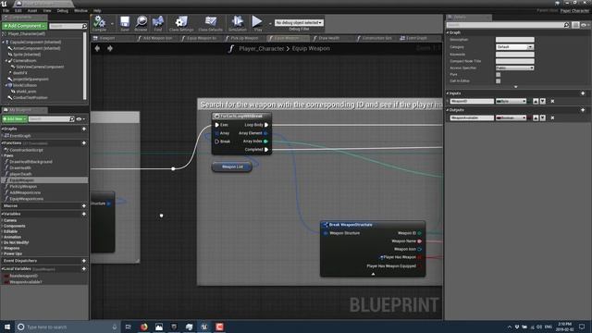Click the Compile toolbar button
The width and height of the screenshot is (592, 333).
[x=99, y=23]
